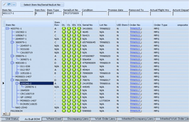Click serial number cell 657900645

pyautogui.click(x=89, y=42)
